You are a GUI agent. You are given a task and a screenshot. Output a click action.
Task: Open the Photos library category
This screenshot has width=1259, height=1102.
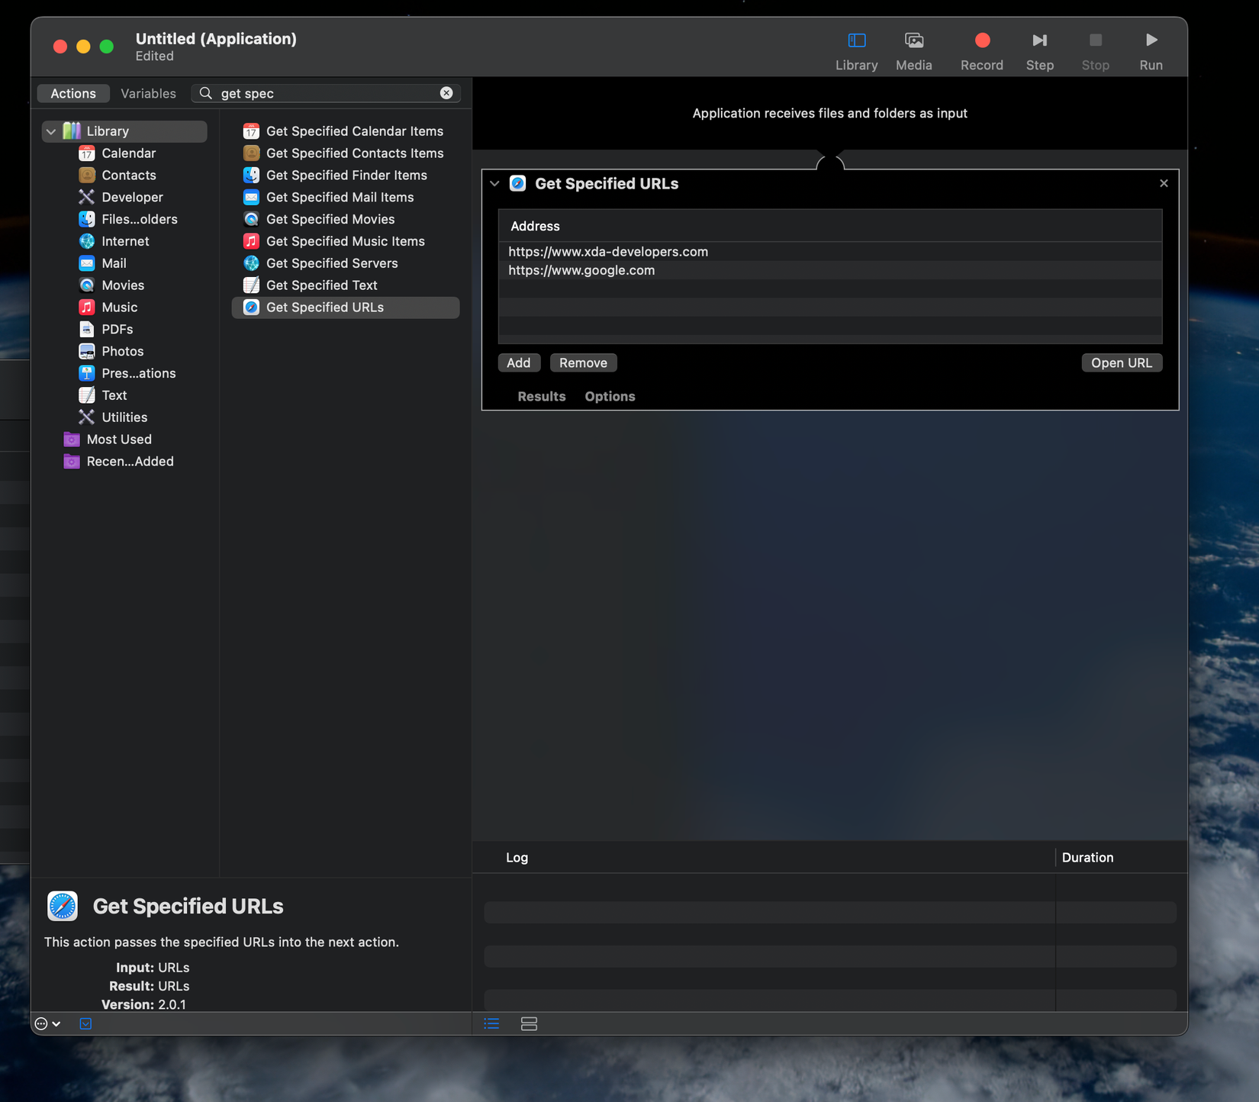pos(122,351)
